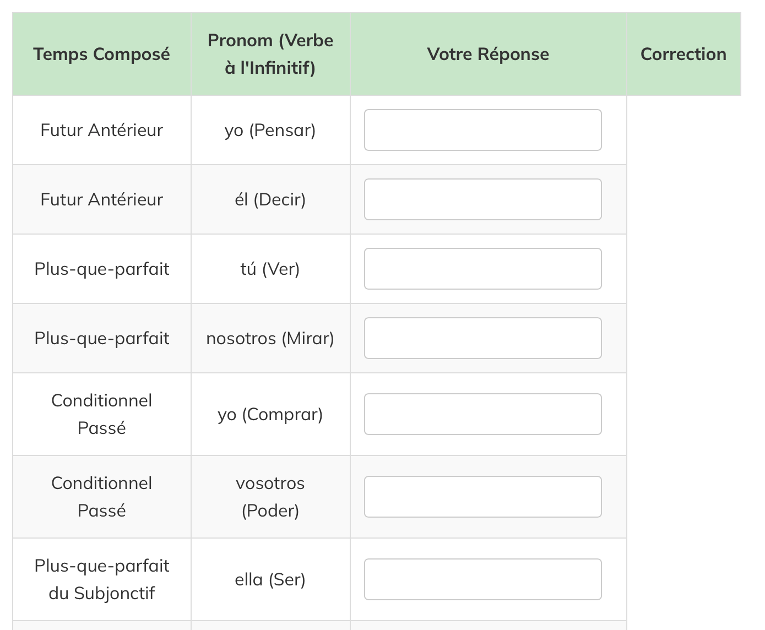Screen dimensions: 765x630
Task: Select the response input for tú (Ver)
Action: point(482,269)
